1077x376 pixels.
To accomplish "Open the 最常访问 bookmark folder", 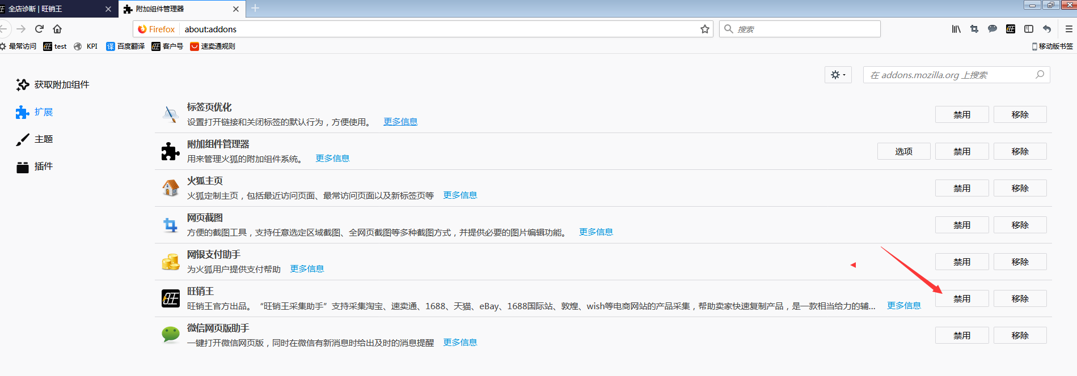I will pos(18,46).
